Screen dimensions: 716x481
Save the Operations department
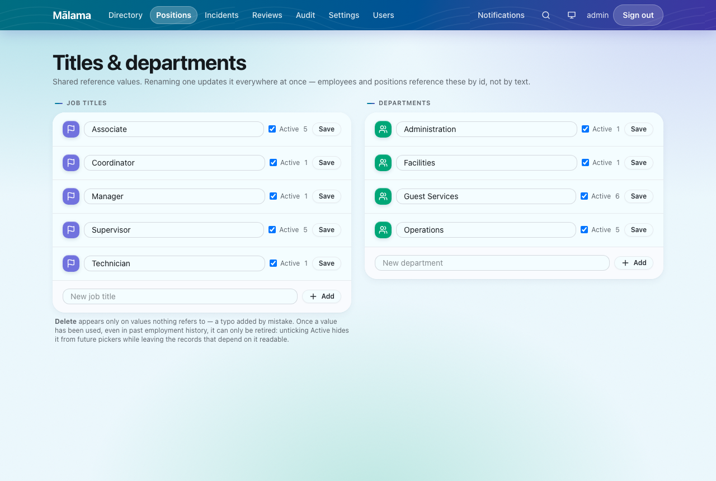[x=639, y=230]
